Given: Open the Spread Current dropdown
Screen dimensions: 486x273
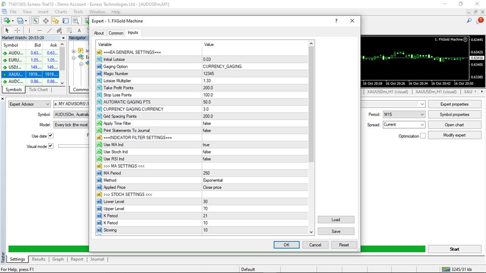Looking at the screenshot, I should pos(404,125).
